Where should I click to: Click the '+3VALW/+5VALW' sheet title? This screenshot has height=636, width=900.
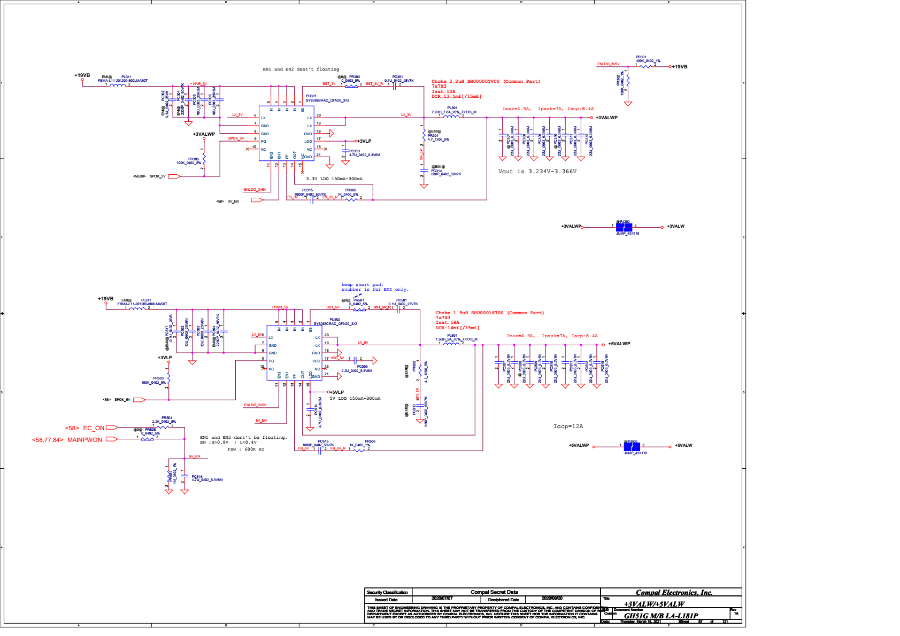[654, 604]
